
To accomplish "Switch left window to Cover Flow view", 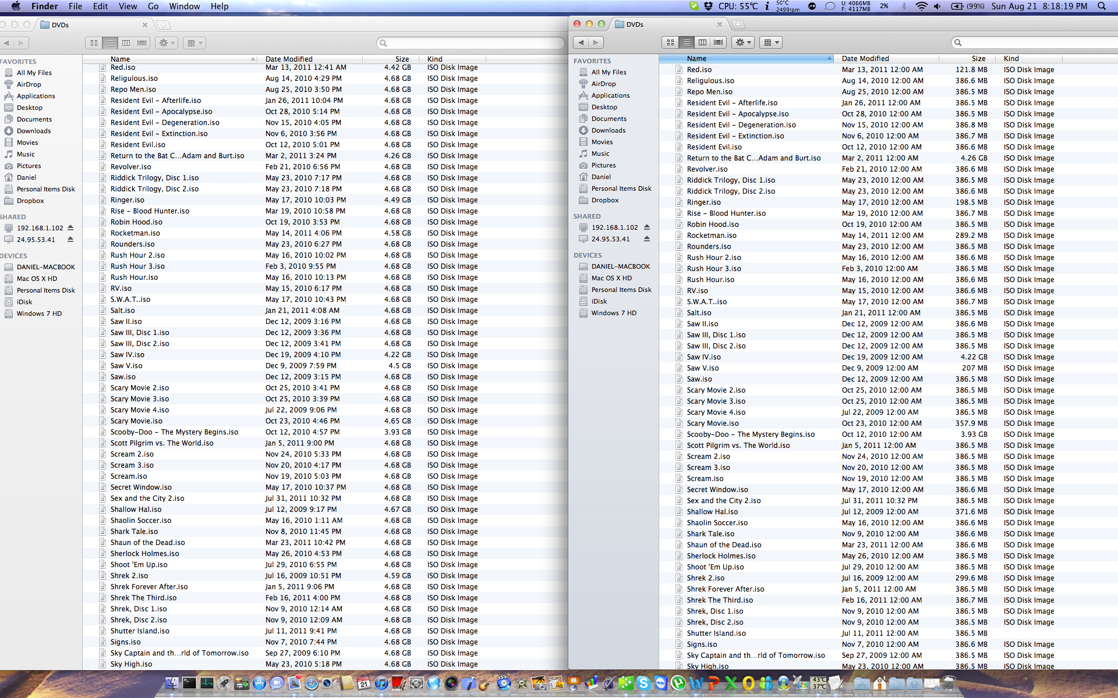I will [x=142, y=43].
